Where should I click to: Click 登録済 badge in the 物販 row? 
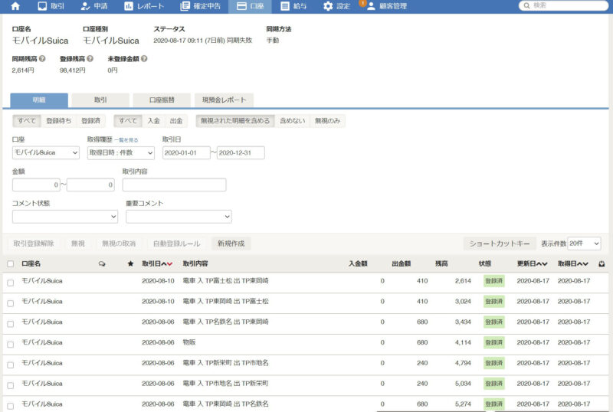(493, 342)
